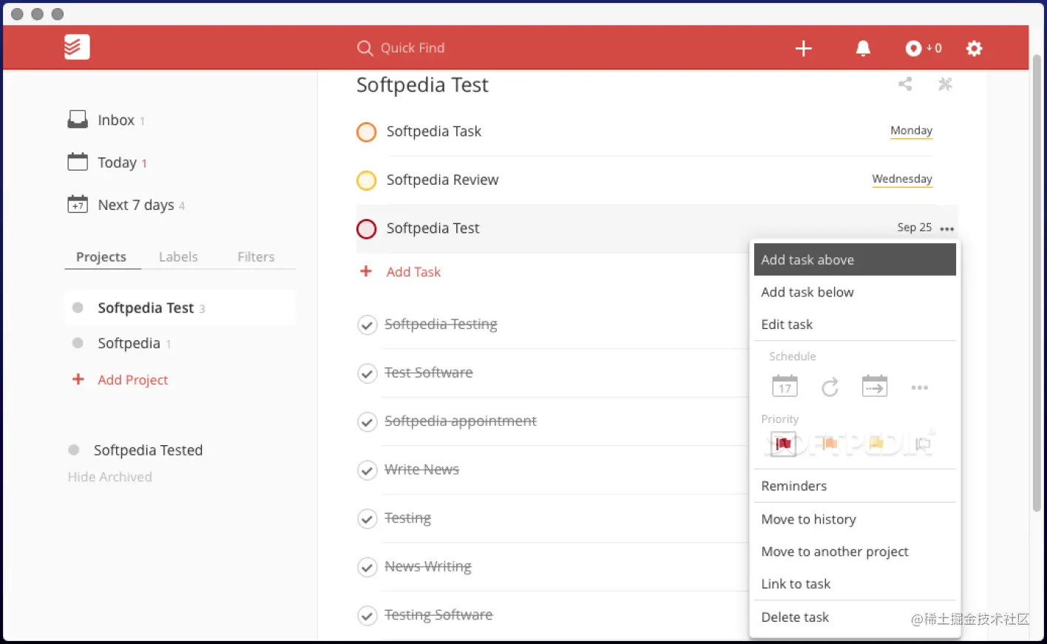This screenshot has width=1047, height=644.
Task: Click the Softpedia Review task text
Action: pyautogui.click(x=442, y=180)
